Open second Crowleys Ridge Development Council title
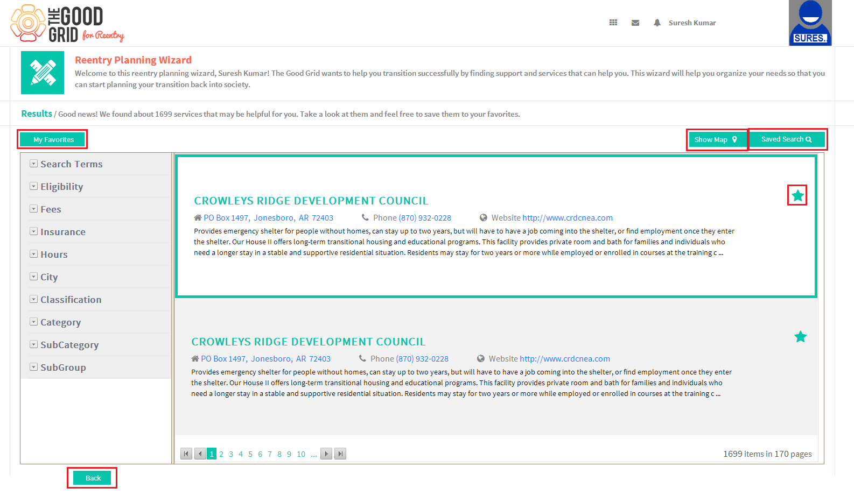 tap(309, 342)
